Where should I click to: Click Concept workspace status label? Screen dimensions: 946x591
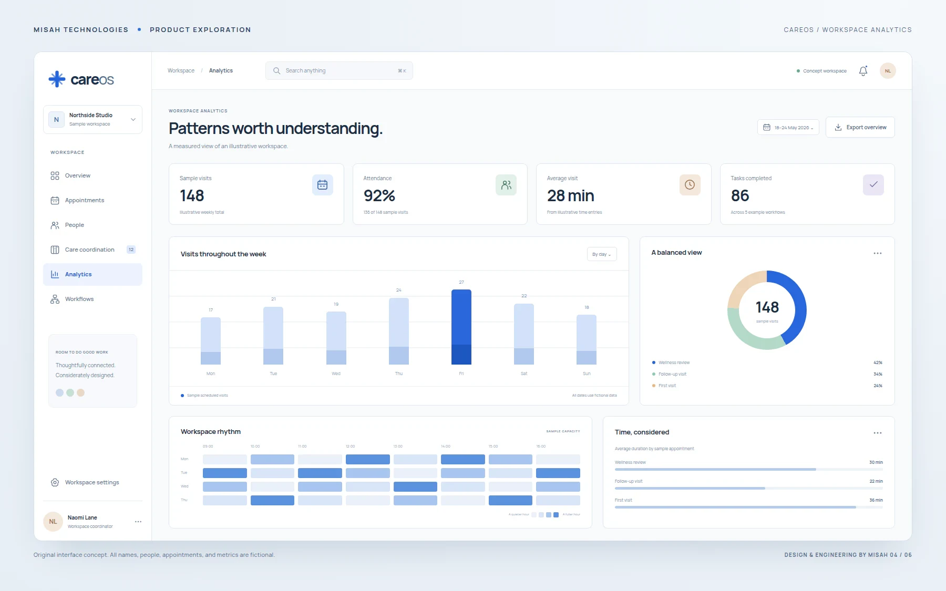821,71
